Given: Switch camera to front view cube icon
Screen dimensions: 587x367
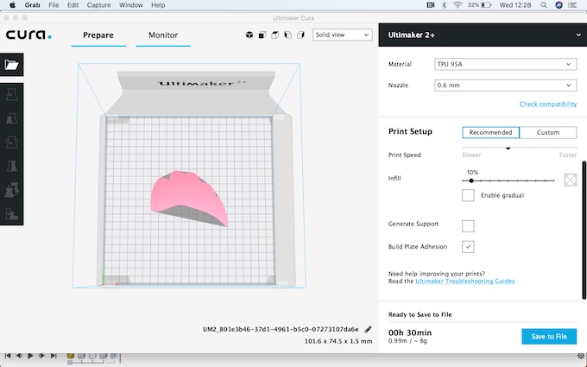Looking at the screenshot, I should pos(262,35).
